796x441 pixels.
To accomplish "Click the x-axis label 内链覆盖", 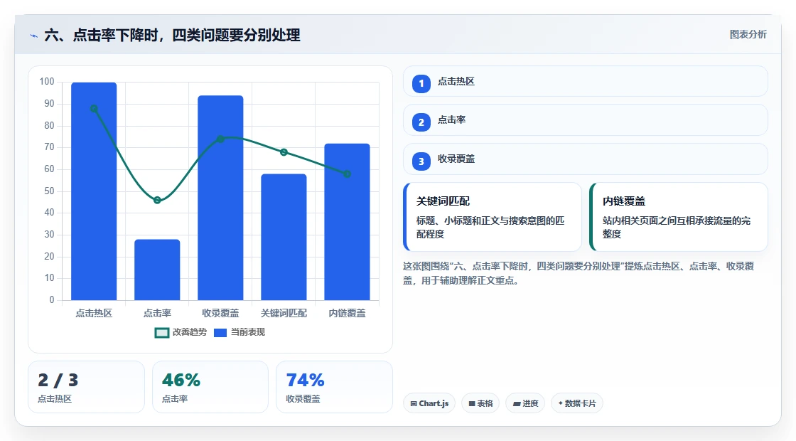I will click(x=348, y=314).
